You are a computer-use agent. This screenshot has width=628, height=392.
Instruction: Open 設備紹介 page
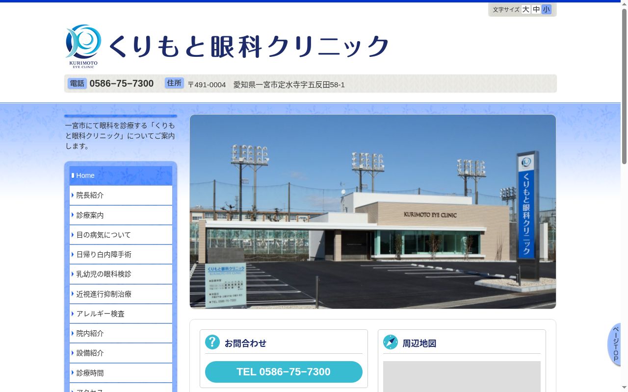[121, 353]
